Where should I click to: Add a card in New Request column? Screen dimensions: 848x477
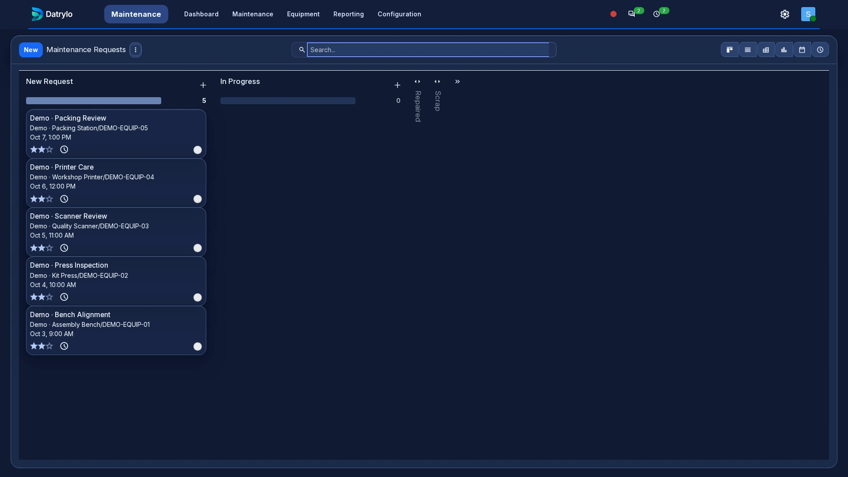tap(203, 85)
